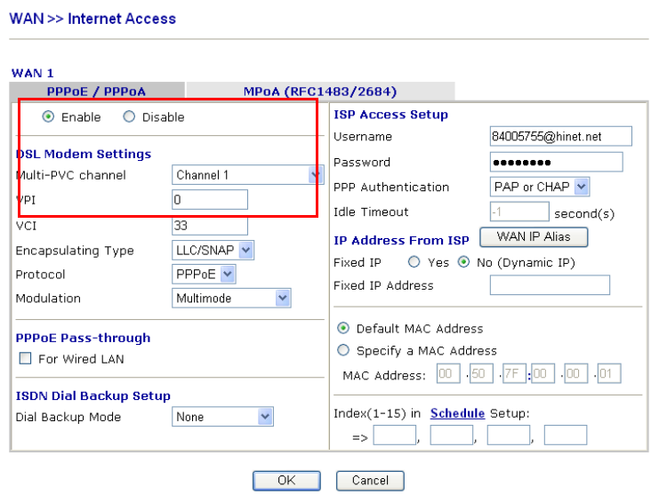
Task: Select the Enable radio button
Action: click(48, 117)
